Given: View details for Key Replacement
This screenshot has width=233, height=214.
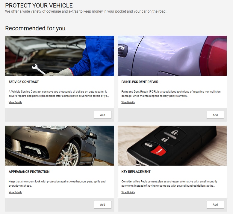Looking at the screenshot, I should [x=128, y=192].
